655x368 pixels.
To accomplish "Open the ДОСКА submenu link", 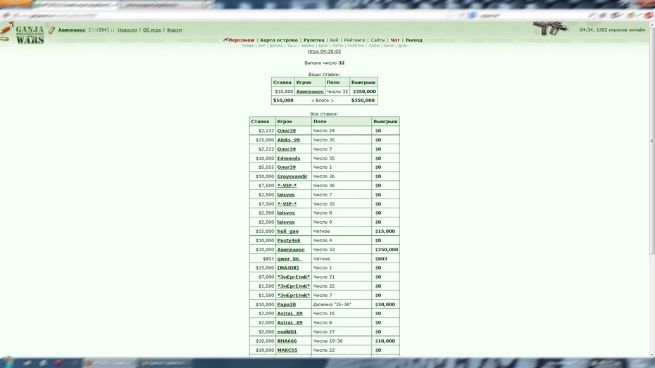I will 276,46.
